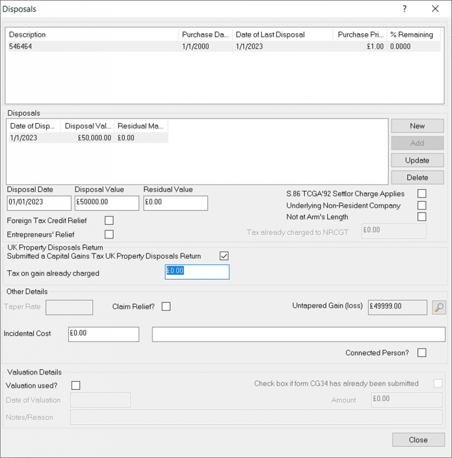Tick the Foreign Tax Credit Relief checkbox
Screen dimensions: 452x458
pyautogui.click(x=109, y=221)
